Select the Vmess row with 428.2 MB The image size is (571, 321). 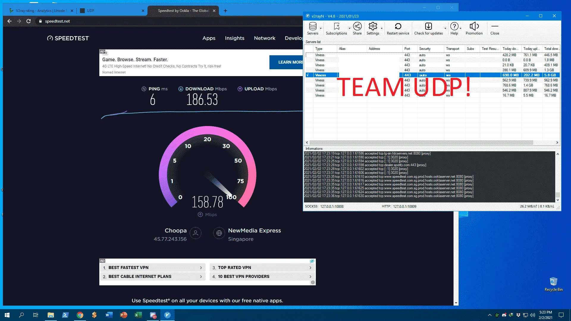[433, 55]
